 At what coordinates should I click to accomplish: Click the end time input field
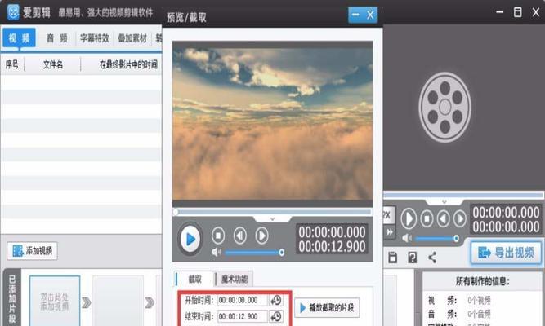[243, 316]
